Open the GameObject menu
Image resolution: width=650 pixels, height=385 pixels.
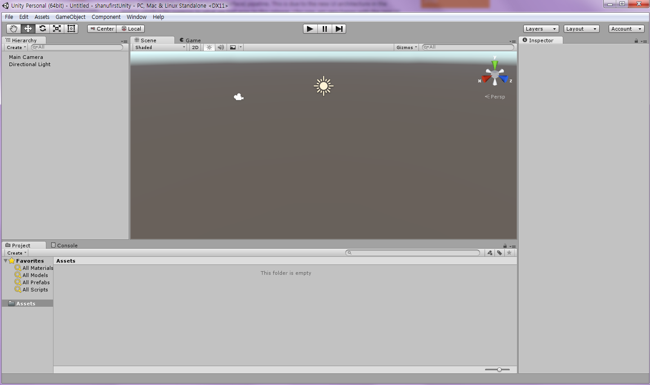pos(71,17)
